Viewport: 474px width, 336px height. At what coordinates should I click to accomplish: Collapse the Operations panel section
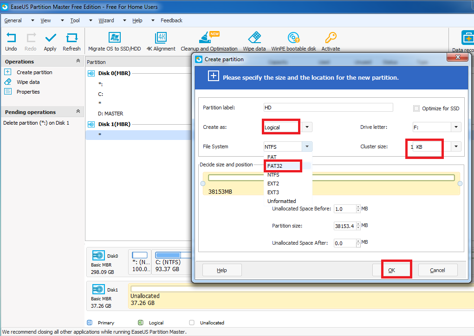click(78, 61)
